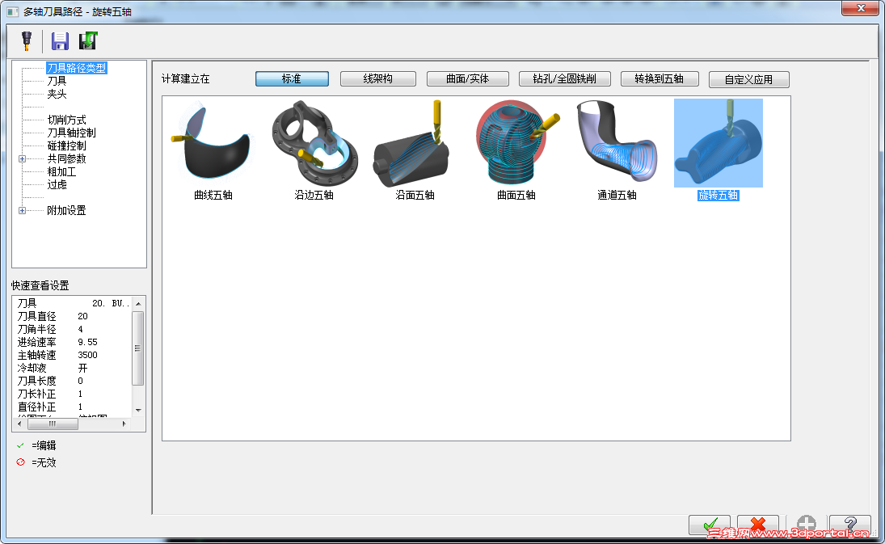Open 刀具路径类型 in the tree
This screenshot has height=544, width=885.
click(76, 68)
